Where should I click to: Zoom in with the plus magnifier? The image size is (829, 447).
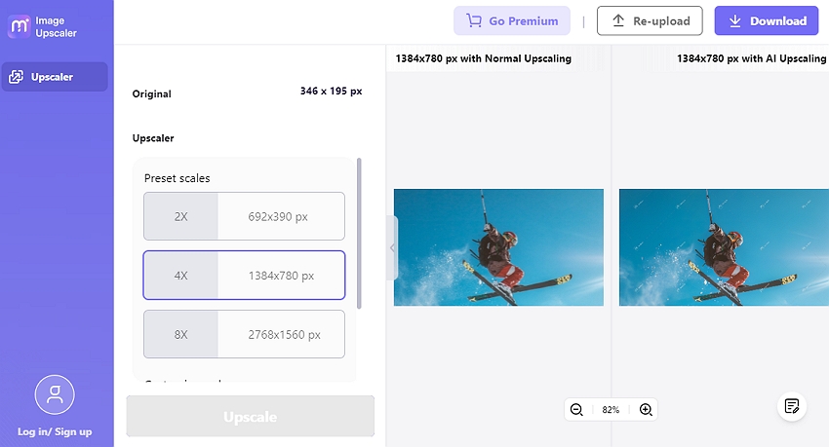[646, 410]
